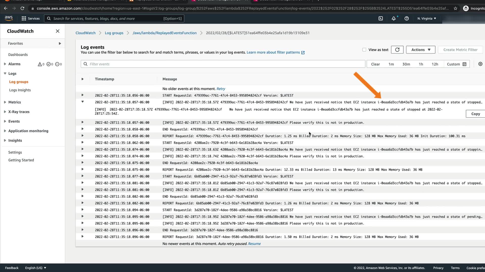Image resolution: width=485 pixels, height=272 pixels.
Task: Copy the expanded log message
Action: 475,114
